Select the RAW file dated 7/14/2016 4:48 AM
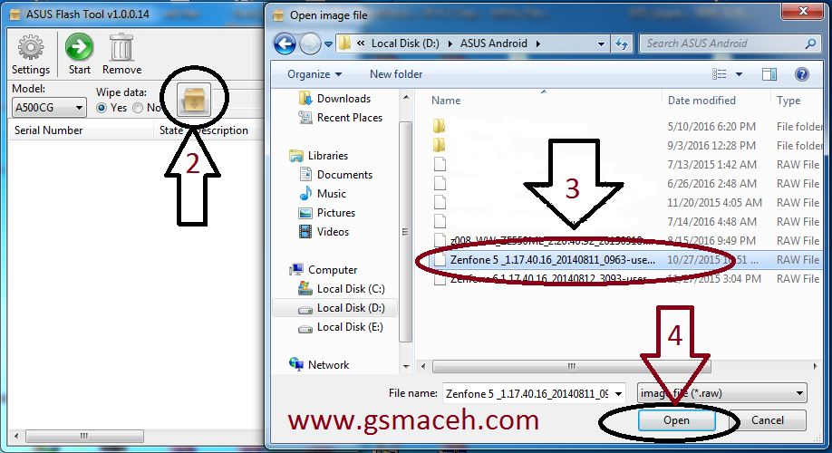 click(626, 222)
